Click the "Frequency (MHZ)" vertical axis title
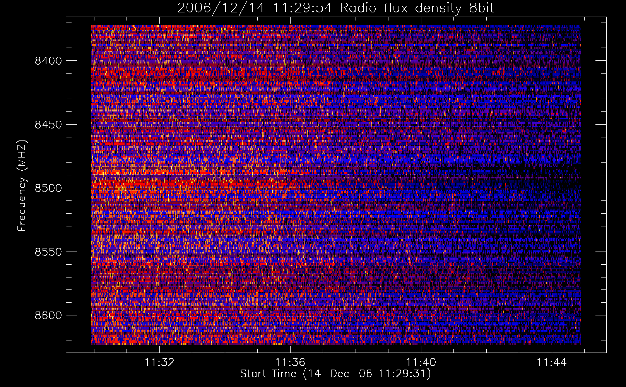The width and height of the screenshot is (626, 387). point(22,186)
